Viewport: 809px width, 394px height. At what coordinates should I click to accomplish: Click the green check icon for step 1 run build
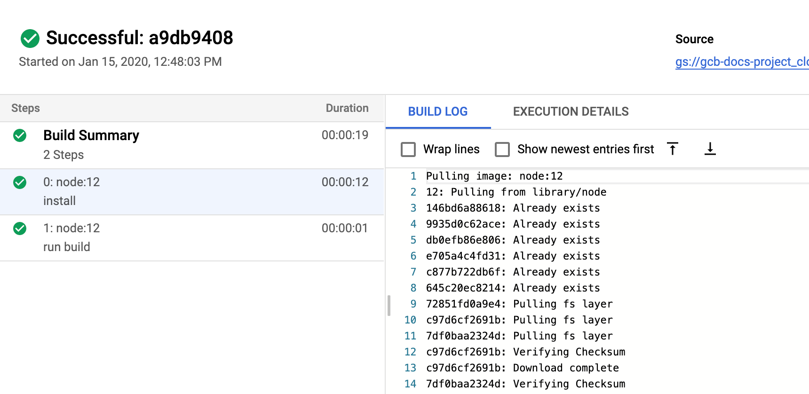click(20, 229)
